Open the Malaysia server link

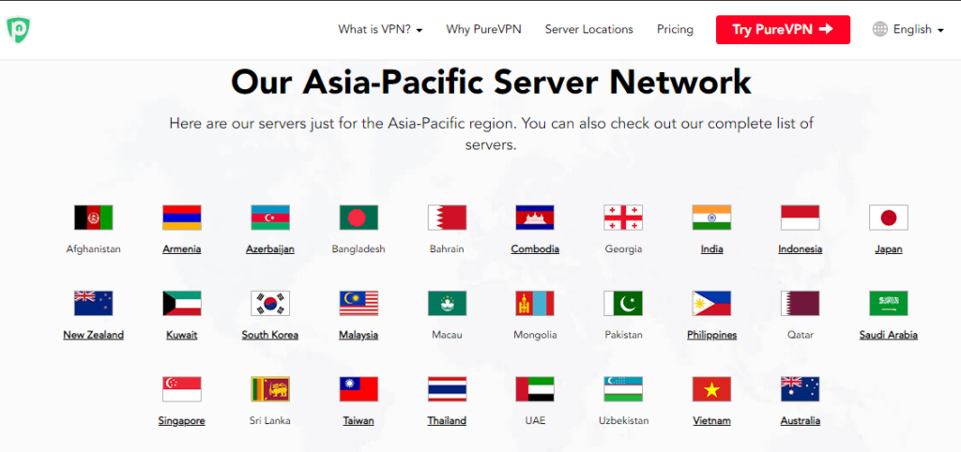point(358,335)
